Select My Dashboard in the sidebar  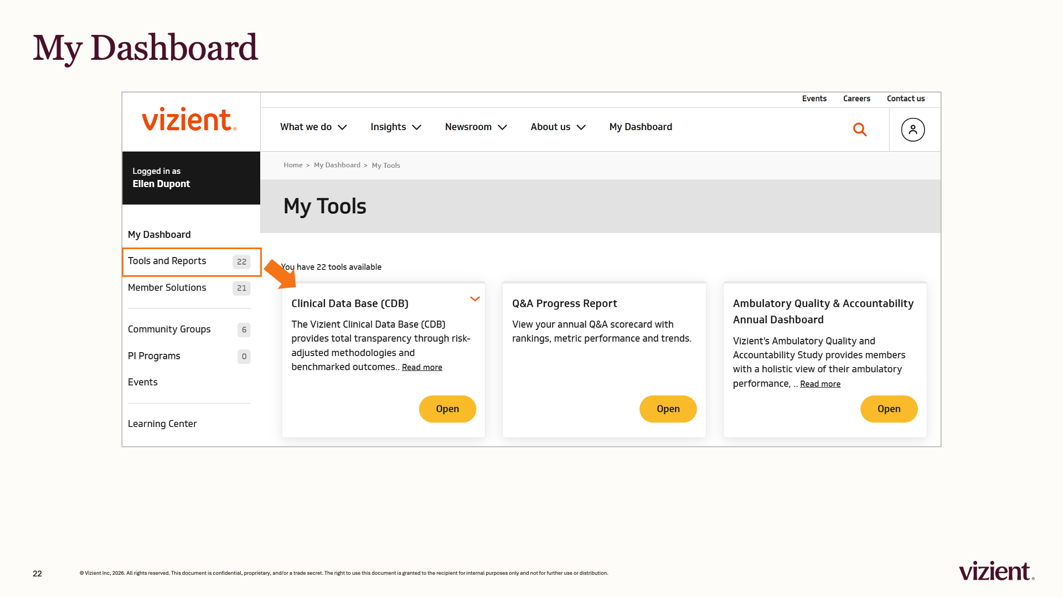pos(159,235)
